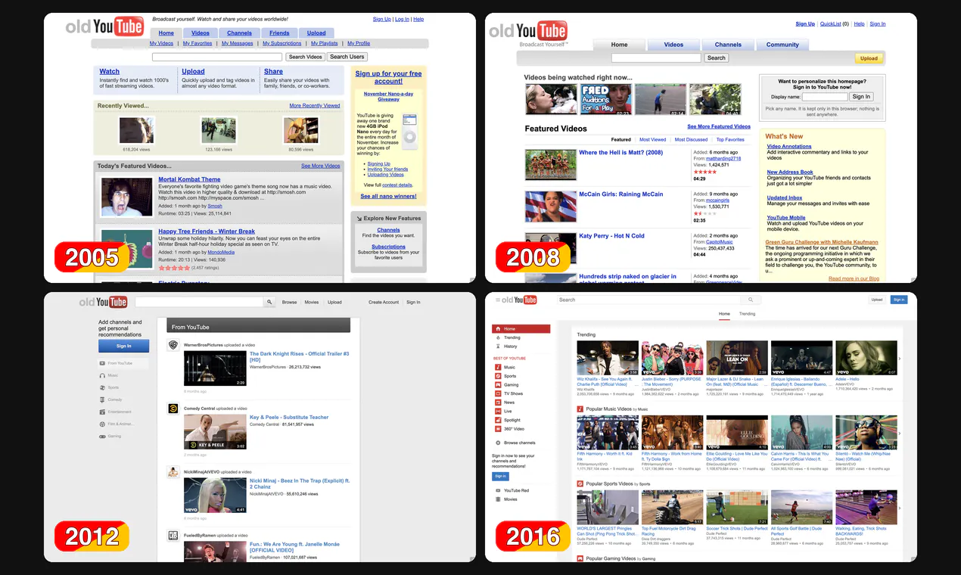The height and width of the screenshot is (575, 961).
Task: Click the Create Account link in 2012 header
Action: pos(384,302)
